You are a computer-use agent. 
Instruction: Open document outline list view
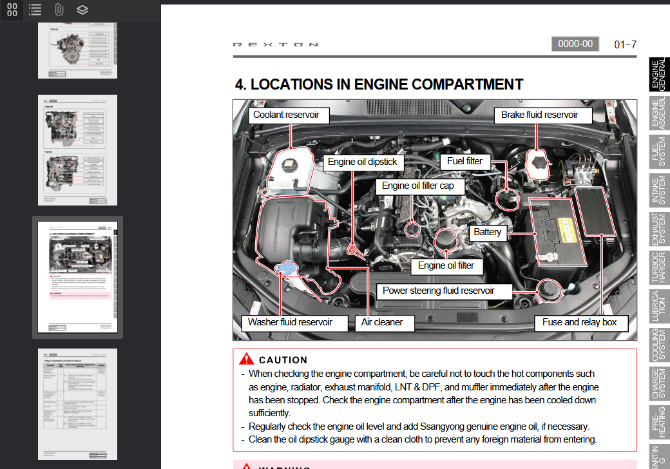(x=35, y=10)
